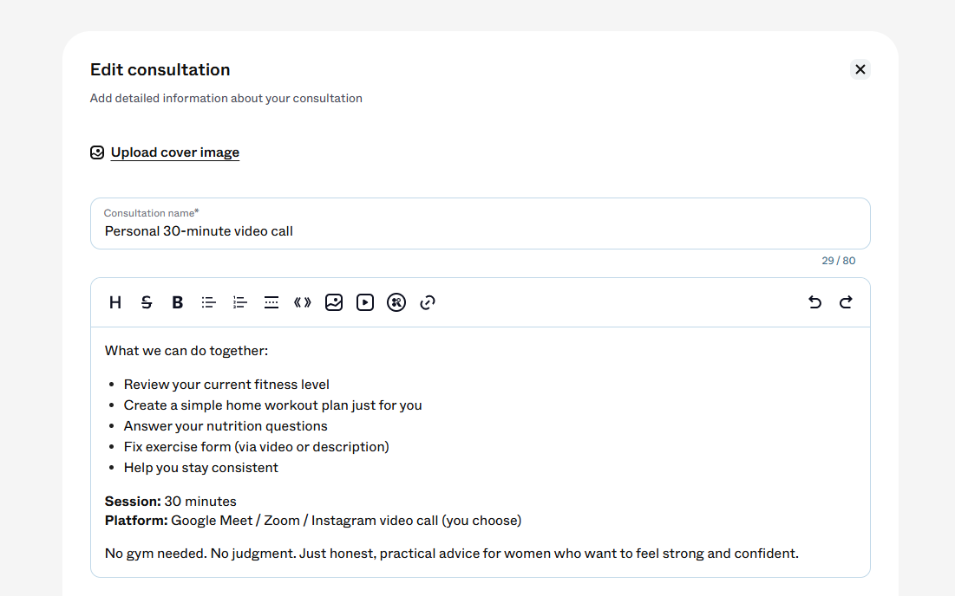Click the 'What we can do together' line
Image resolution: width=955 pixels, height=596 pixels.
pyautogui.click(x=186, y=351)
